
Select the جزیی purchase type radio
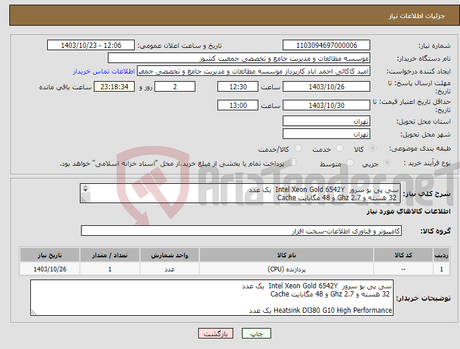(x=387, y=163)
